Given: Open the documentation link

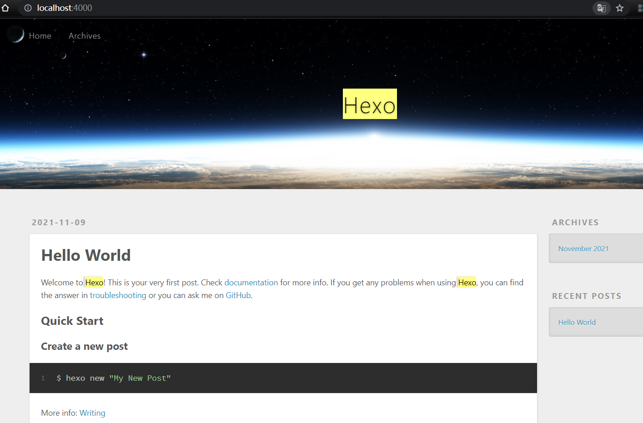Looking at the screenshot, I should 251,283.
